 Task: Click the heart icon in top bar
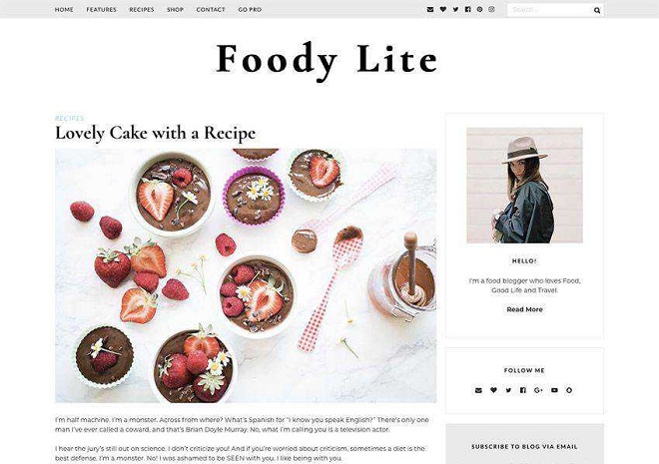pyautogui.click(x=442, y=9)
